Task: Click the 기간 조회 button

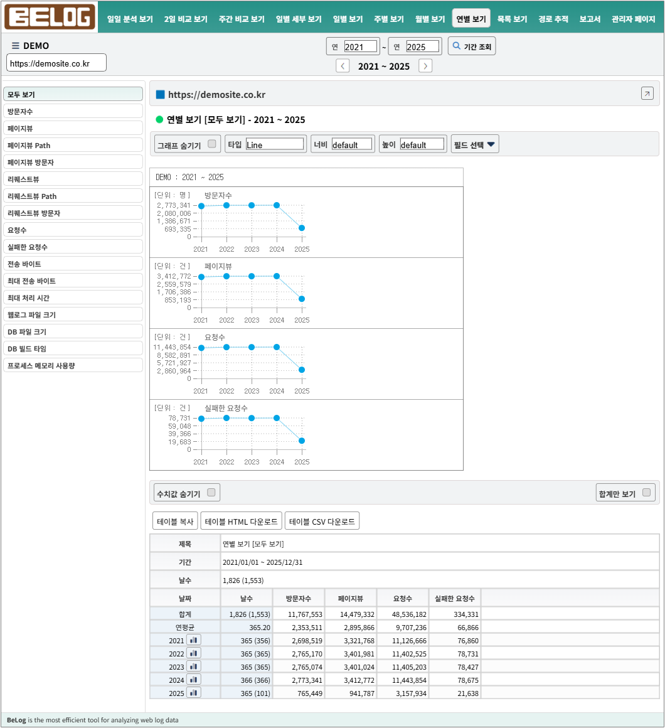Action: [x=472, y=46]
